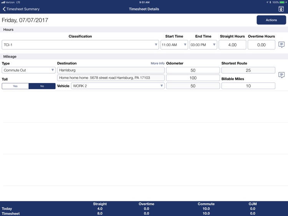Set Toll to No
Image resolution: width=288 pixels, height=216 pixels.
coord(42,86)
